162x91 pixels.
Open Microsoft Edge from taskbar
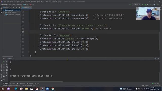pos(16,89)
